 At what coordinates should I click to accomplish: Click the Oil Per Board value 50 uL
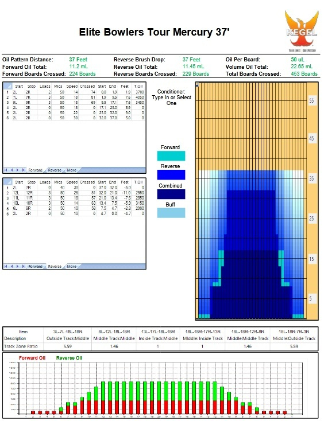298,60
